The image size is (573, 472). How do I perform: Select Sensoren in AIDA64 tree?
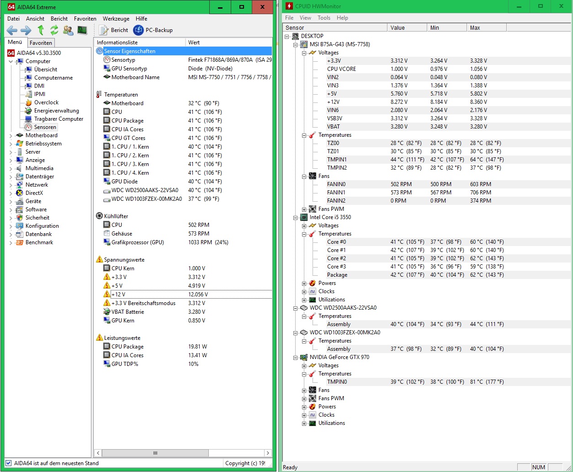[45, 127]
